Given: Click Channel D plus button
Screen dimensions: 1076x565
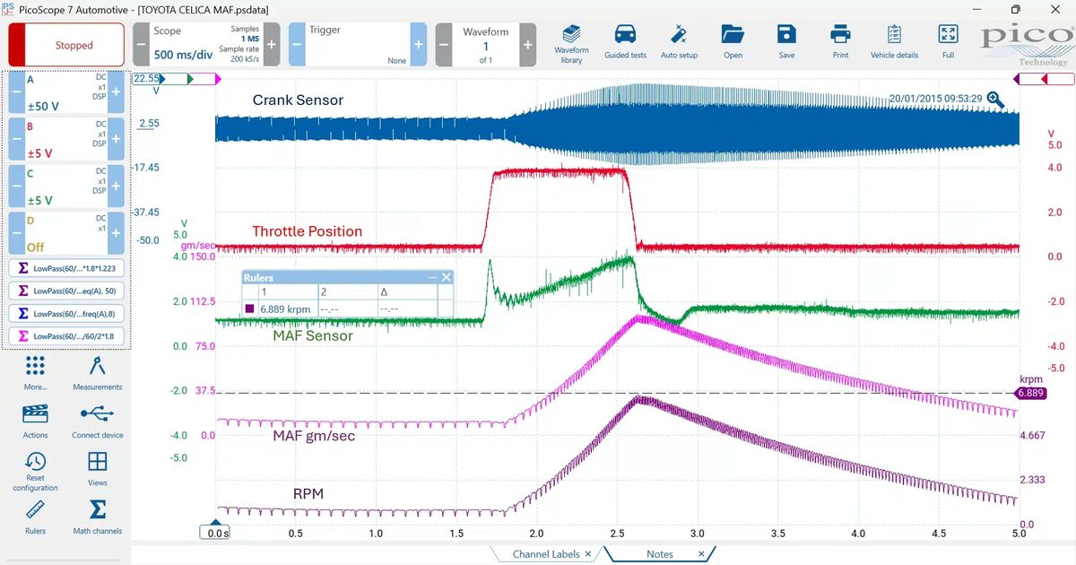Looking at the screenshot, I should tap(116, 233).
